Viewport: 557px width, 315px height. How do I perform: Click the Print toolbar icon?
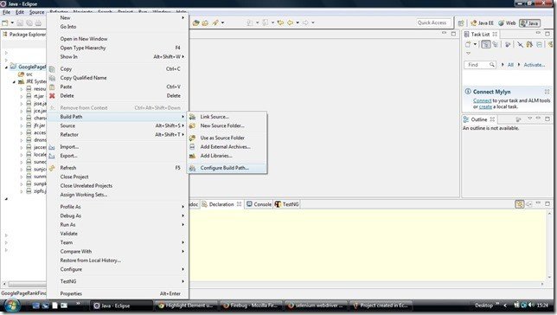(x=38, y=22)
